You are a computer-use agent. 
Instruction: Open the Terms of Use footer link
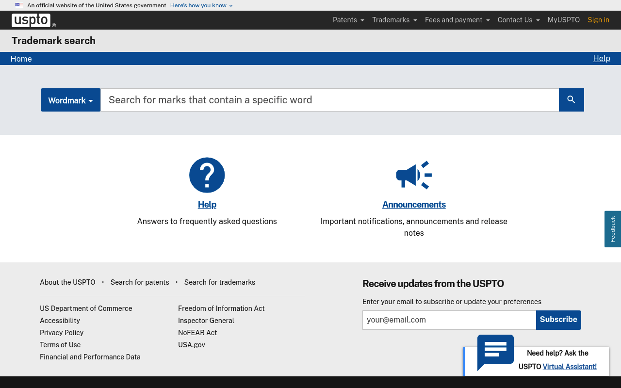60,345
